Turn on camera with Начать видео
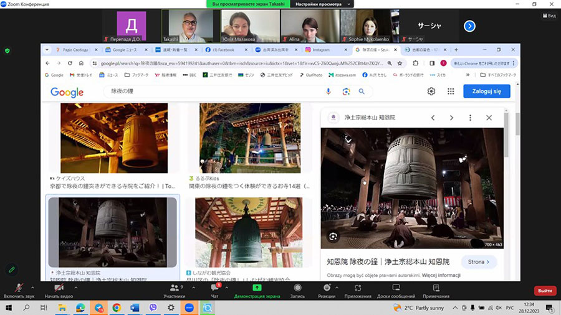This screenshot has width=561, height=315. click(x=59, y=289)
